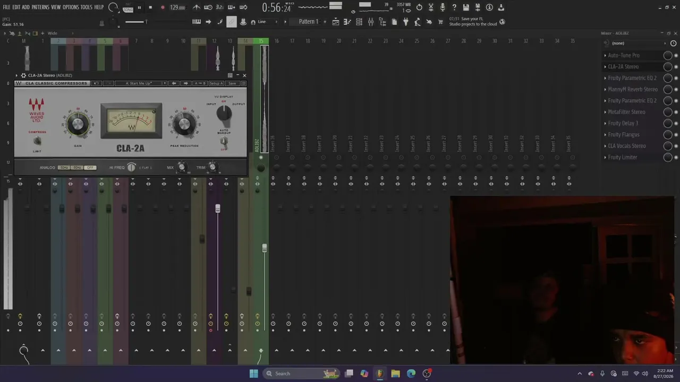Expand the MetaFilter Stereo slot
This screenshot has height=382, width=680.
coord(605,112)
